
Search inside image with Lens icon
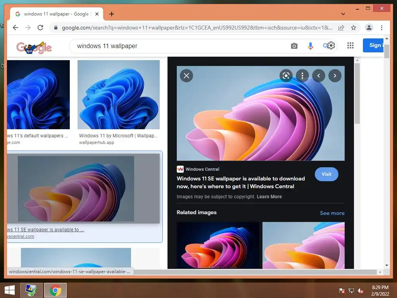point(286,76)
